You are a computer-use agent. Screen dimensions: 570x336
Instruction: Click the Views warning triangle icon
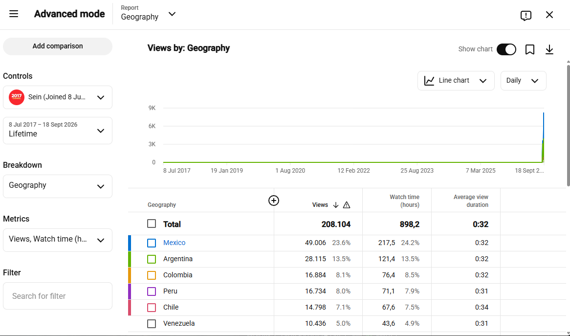coord(347,205)
